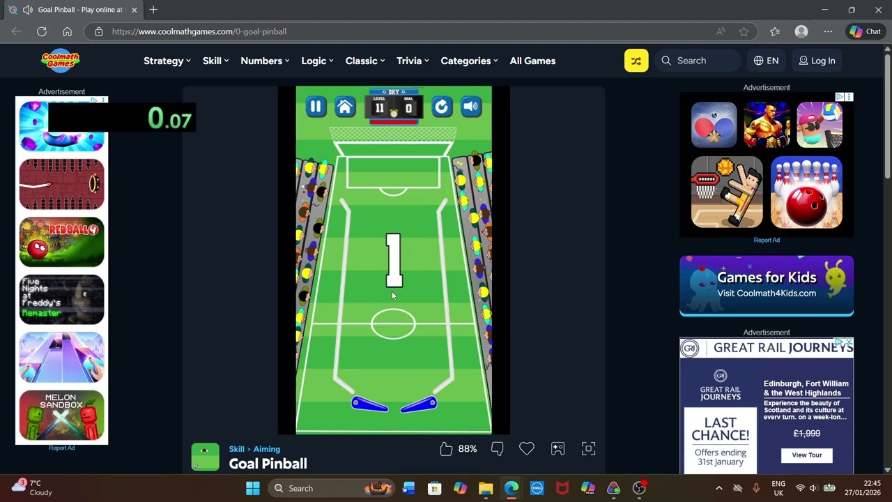
Task: Dislike the game with thumbs down
Action: coord(497,449)
